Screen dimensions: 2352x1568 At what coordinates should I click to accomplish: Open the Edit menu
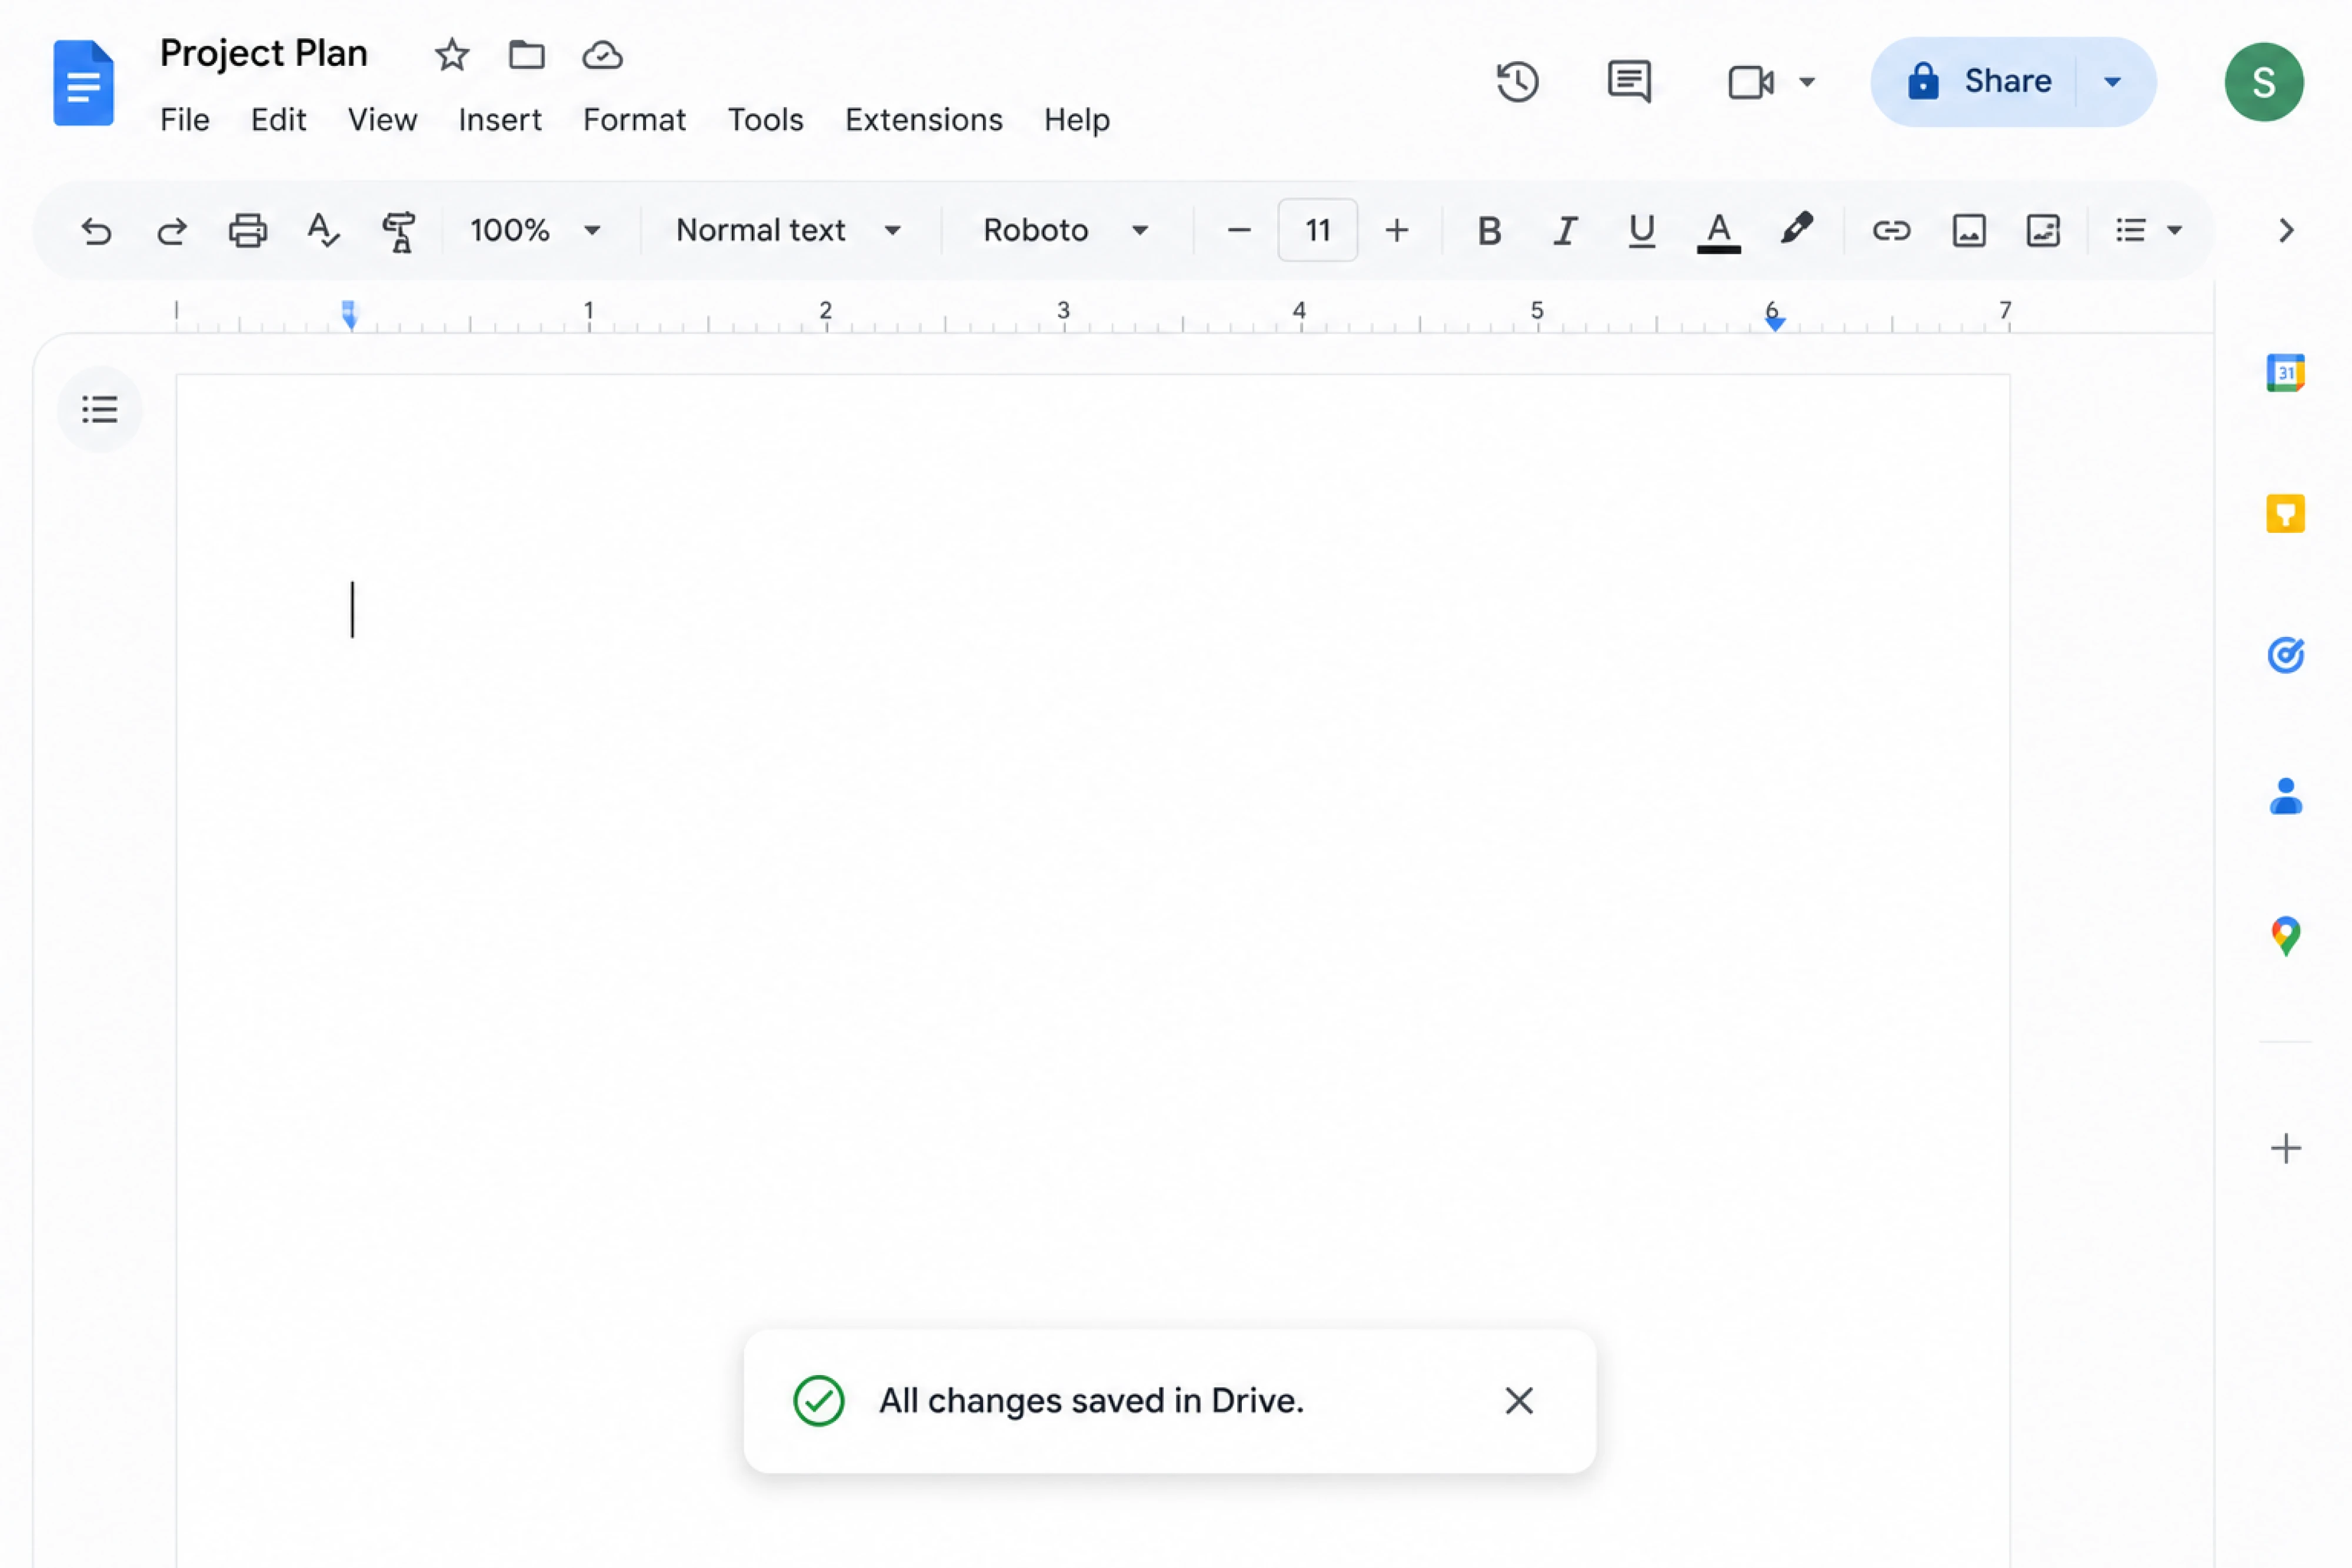(278, 120)
